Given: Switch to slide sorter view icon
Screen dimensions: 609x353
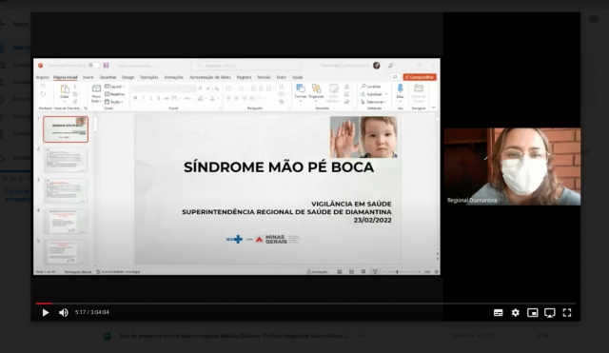Looking at the screenshot, I should pos(351,272).
